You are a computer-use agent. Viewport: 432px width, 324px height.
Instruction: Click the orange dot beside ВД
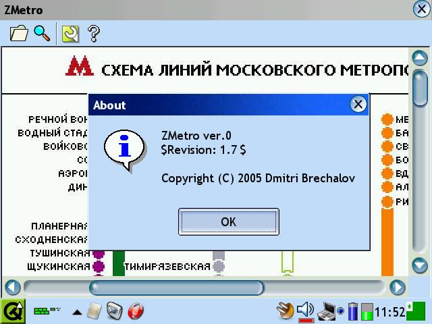387,173
